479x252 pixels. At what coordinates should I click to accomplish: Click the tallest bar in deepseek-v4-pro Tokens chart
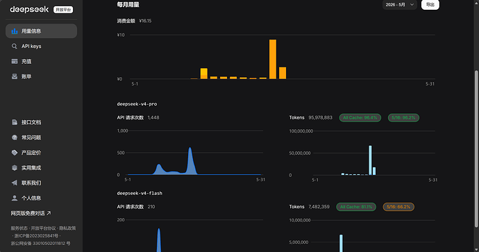coord(370,160)
